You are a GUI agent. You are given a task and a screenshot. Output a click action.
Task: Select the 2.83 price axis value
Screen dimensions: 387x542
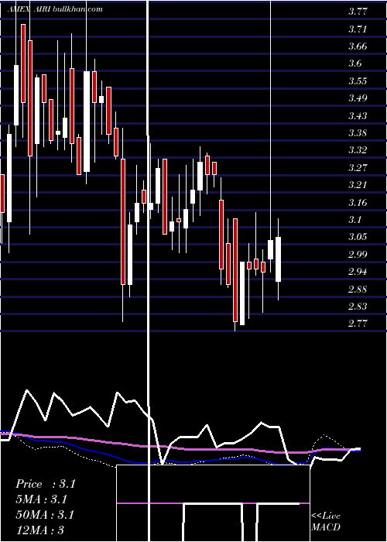358,307
